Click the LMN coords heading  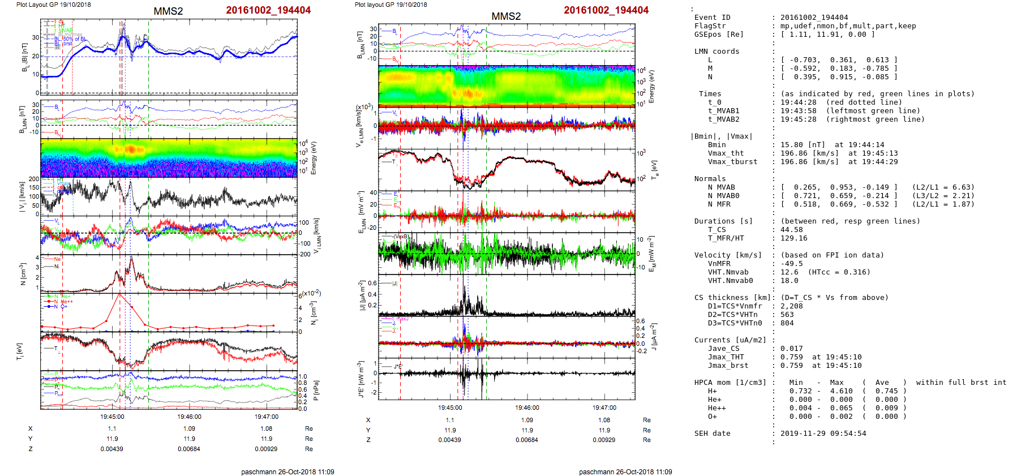[x=717, y=52]
